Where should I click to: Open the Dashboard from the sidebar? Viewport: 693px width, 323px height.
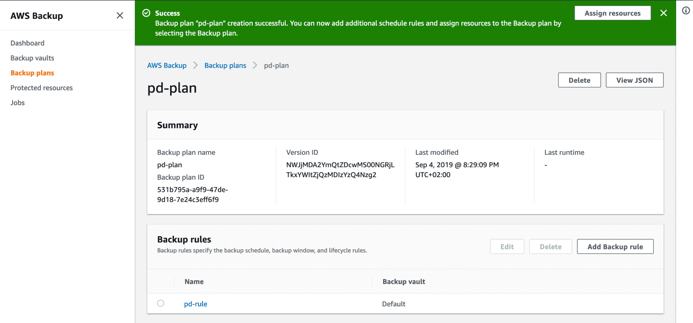27,43
